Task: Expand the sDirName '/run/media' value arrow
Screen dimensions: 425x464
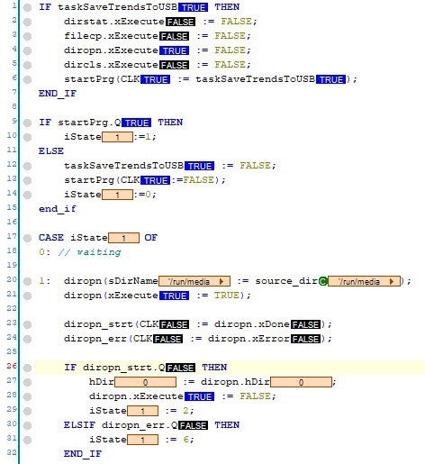Action: [x=222, y=281]
